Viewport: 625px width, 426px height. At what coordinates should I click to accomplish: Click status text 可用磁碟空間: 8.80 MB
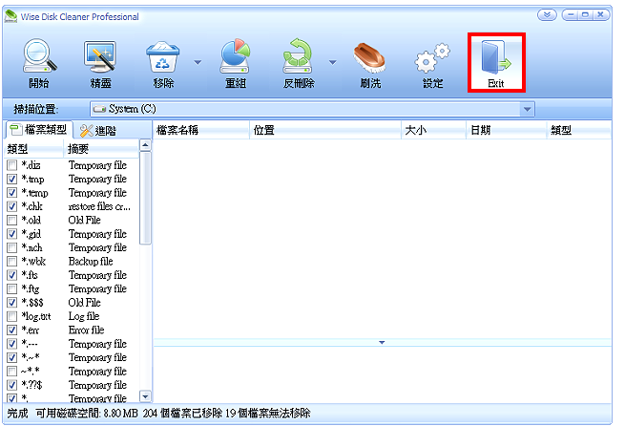pos(87,413)
